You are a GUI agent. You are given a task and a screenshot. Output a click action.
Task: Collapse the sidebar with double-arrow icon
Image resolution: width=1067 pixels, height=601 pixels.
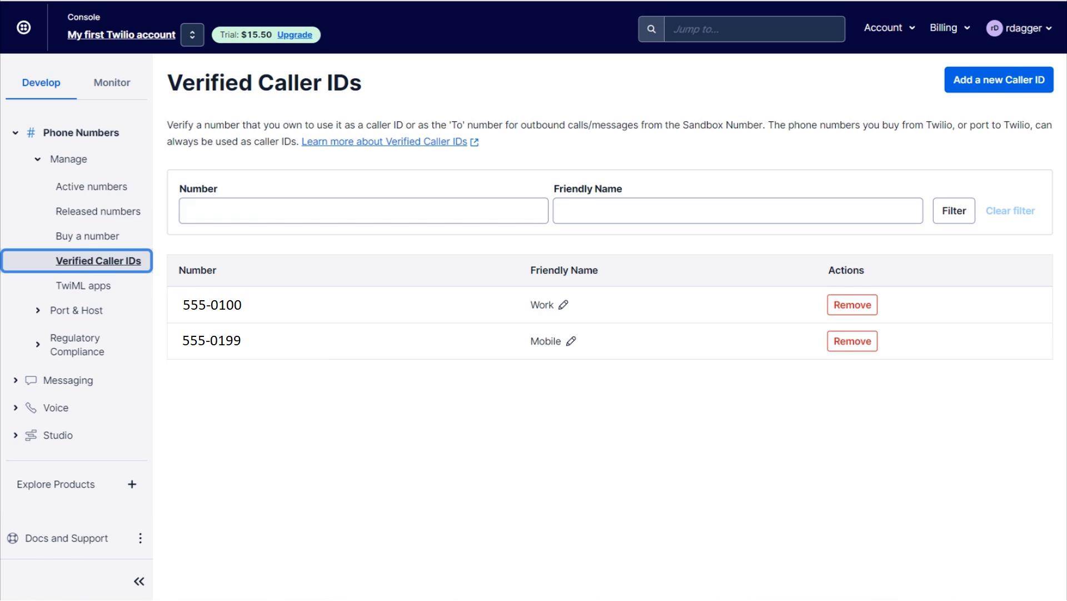pos(139,582)
